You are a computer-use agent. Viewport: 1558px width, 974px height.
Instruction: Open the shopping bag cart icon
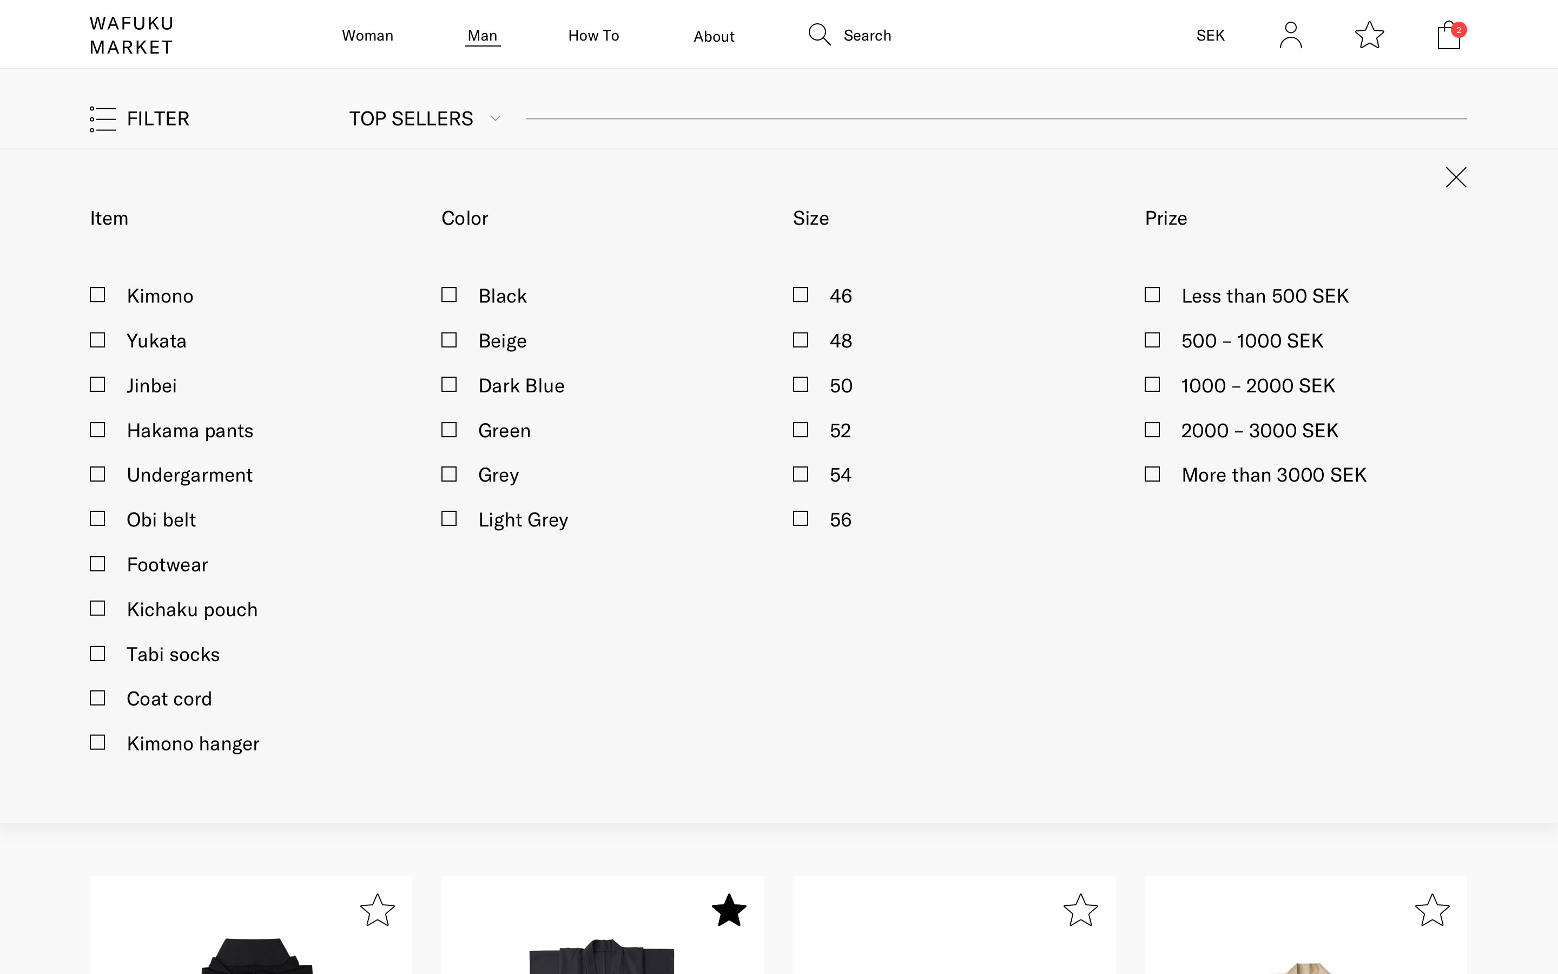[1450, 35]
